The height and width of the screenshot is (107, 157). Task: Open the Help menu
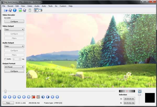[71, 6]
